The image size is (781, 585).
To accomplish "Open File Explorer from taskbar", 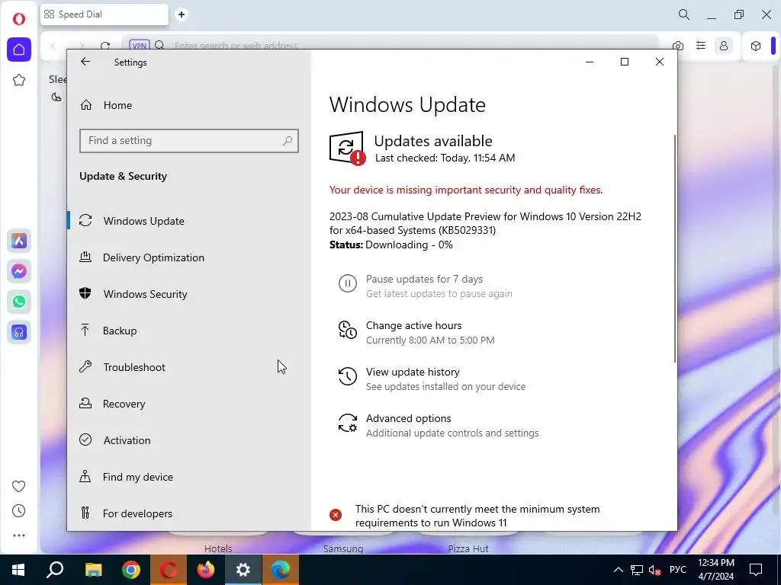I will pos(93,570).
